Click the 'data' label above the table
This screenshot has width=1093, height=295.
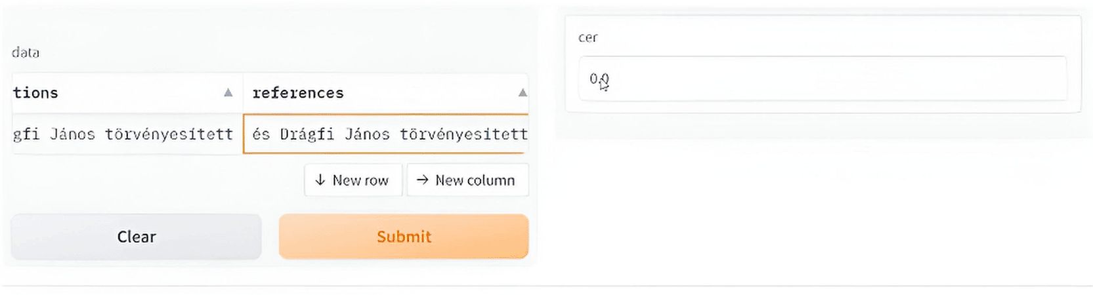click(x=26, y=52)
